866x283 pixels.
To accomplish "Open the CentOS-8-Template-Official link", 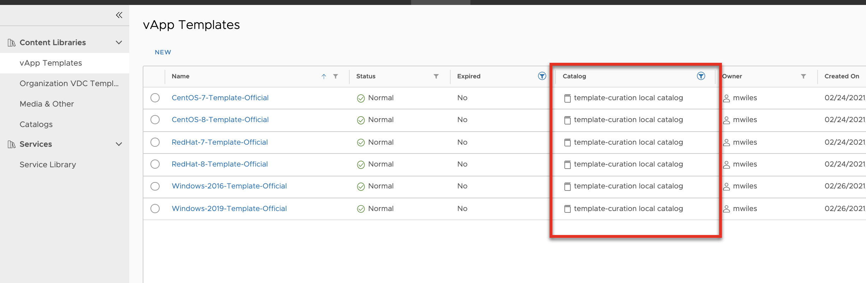I will click(x=220, y=120).
